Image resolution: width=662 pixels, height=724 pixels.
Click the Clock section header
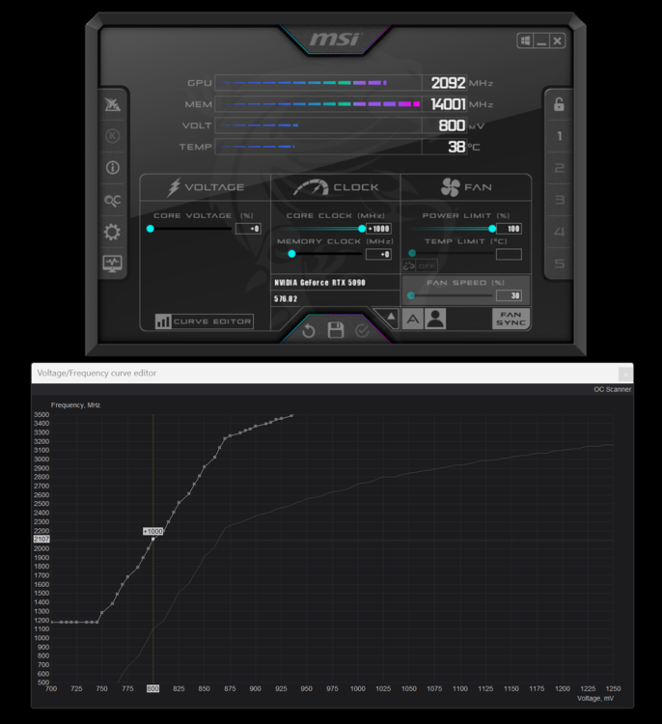pos(336,187)
